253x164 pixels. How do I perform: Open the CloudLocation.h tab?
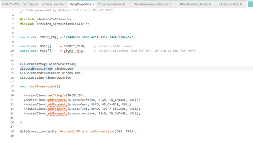[230, 4]
